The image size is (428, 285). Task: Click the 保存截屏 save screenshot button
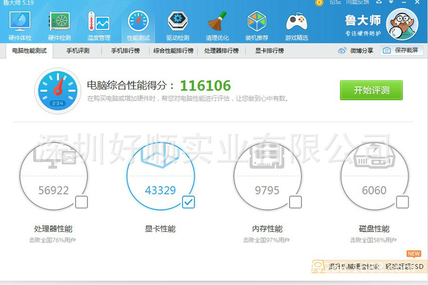coord(402,50)
